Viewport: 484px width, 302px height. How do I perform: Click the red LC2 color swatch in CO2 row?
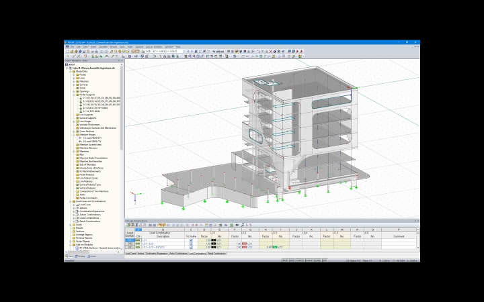click(244, 244)
